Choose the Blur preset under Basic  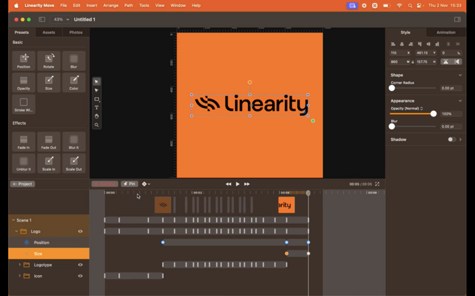[74, 60]
